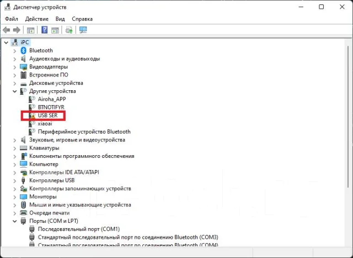
Task: Collapse the Другие устройства category
Action: [x=15, y=91]
